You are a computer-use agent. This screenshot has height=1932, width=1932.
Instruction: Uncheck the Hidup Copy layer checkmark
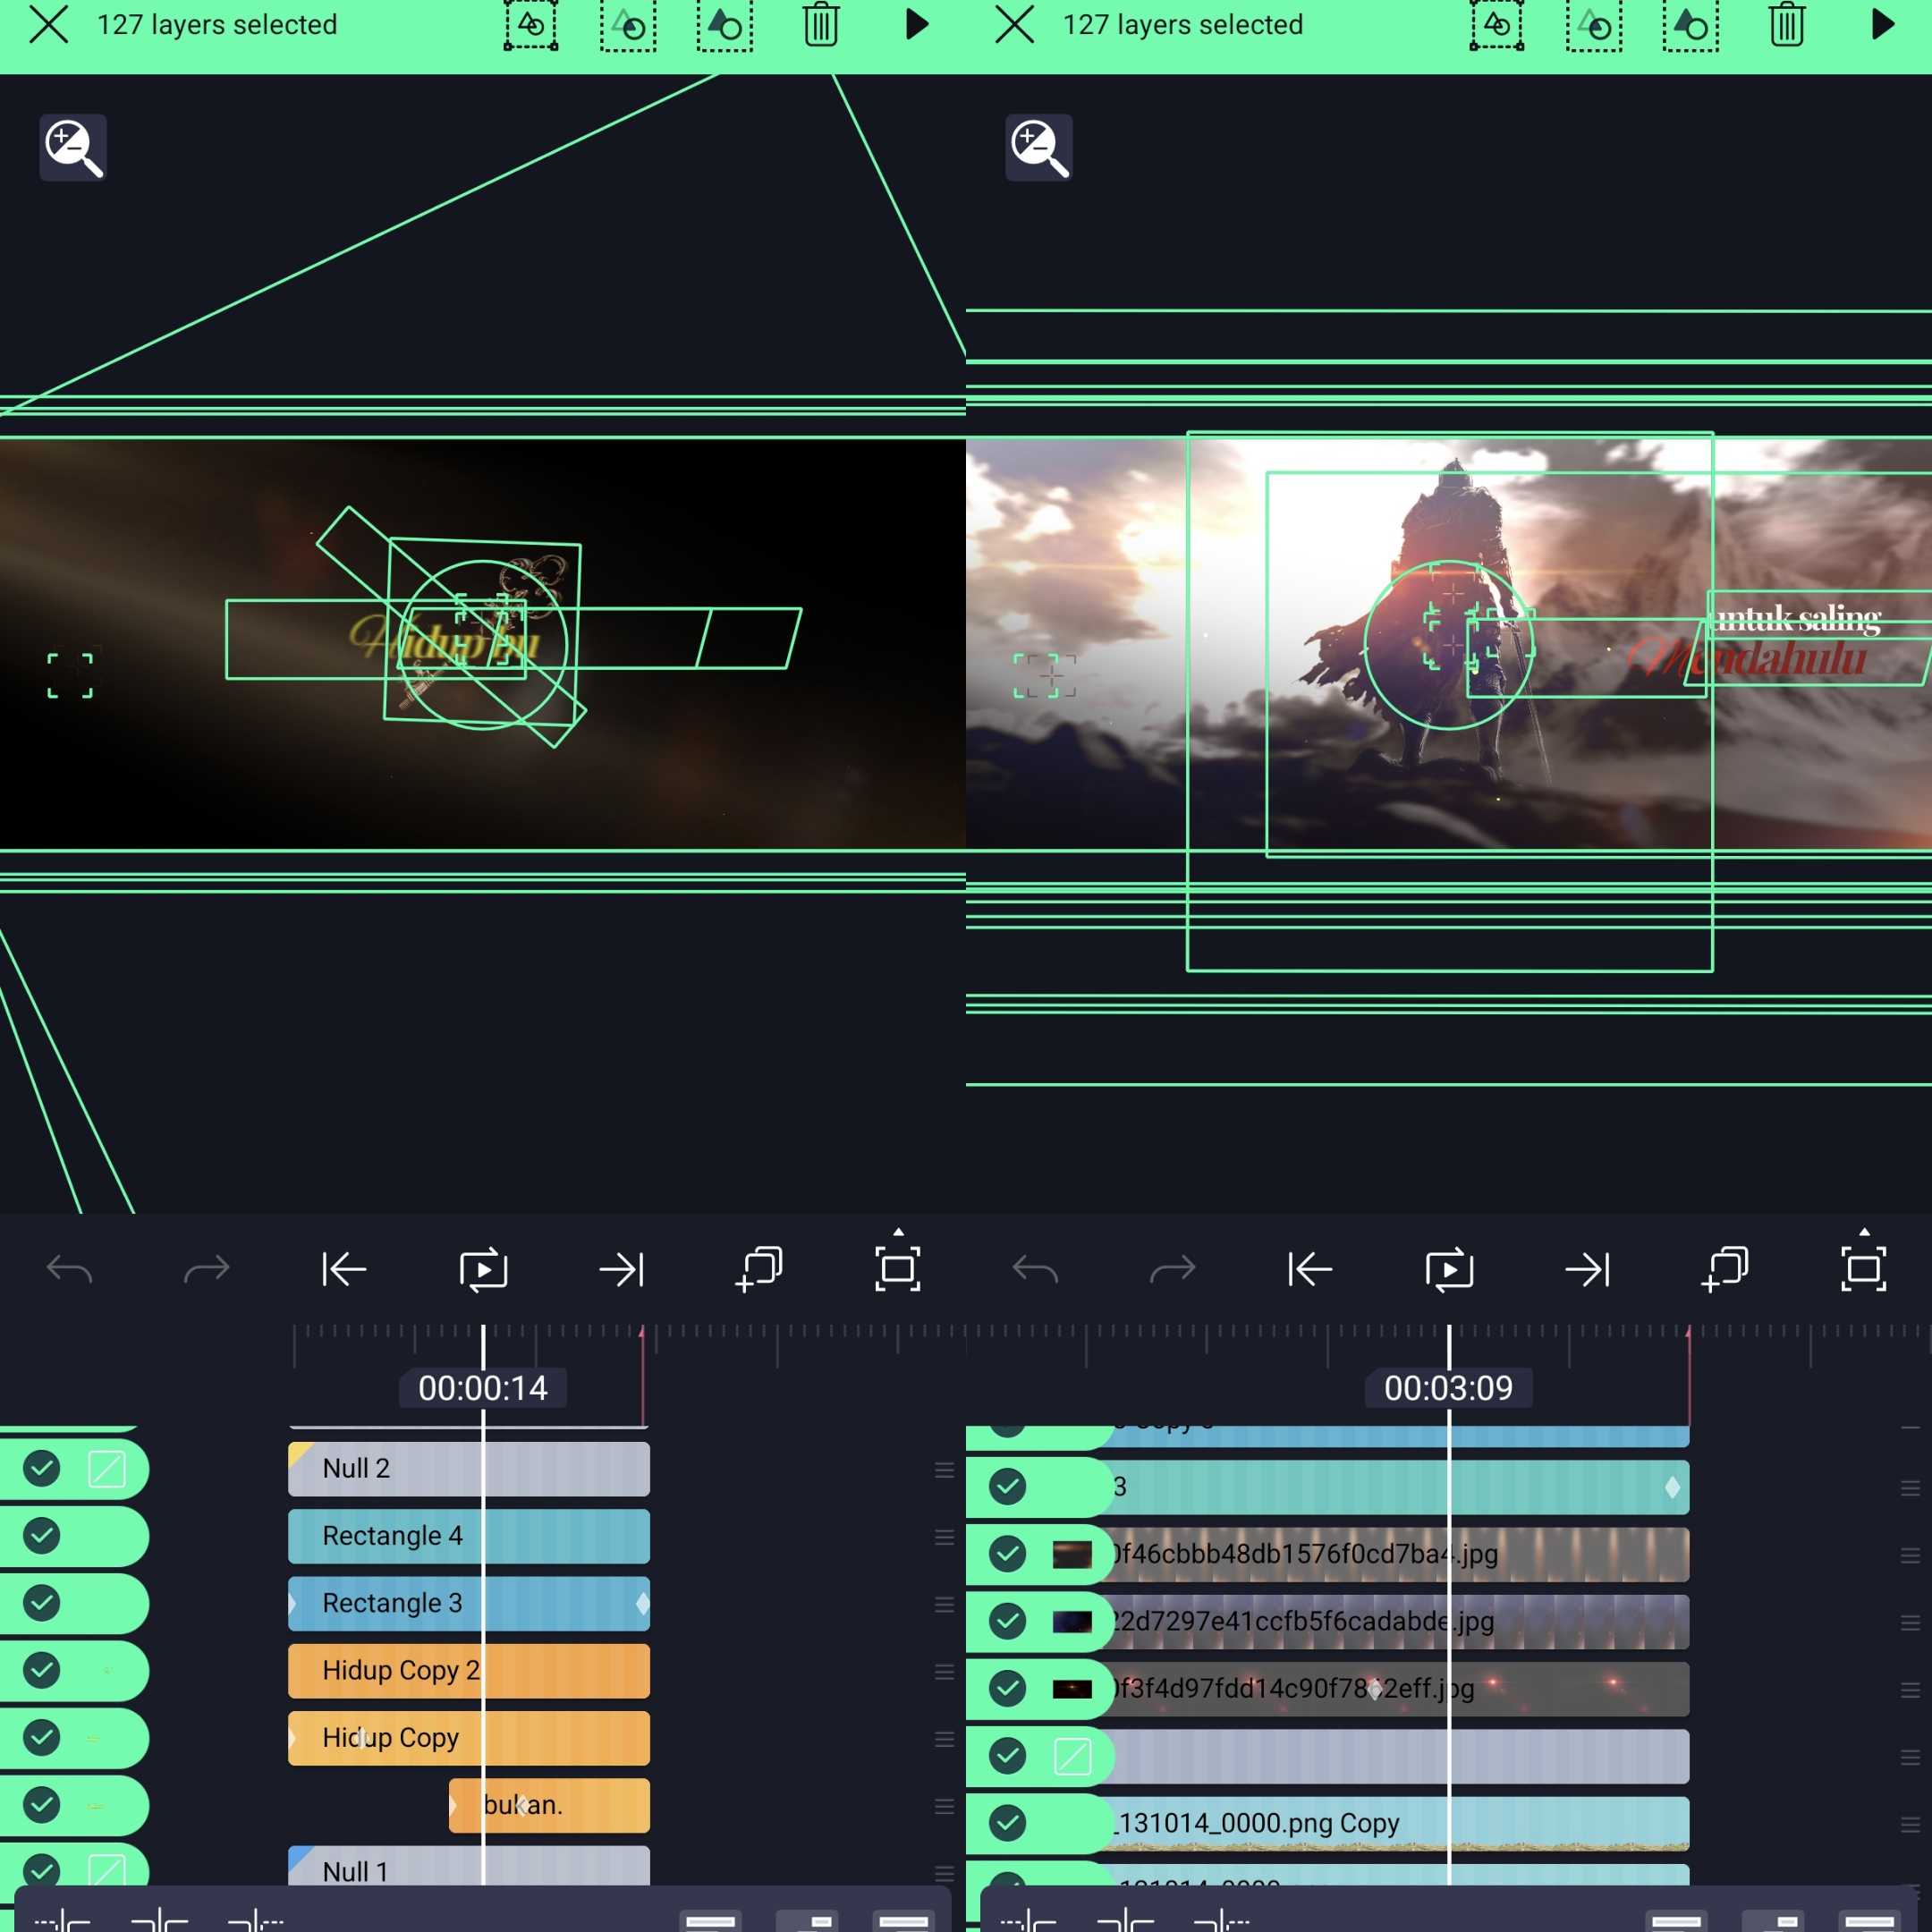(x=42, y=1737)
